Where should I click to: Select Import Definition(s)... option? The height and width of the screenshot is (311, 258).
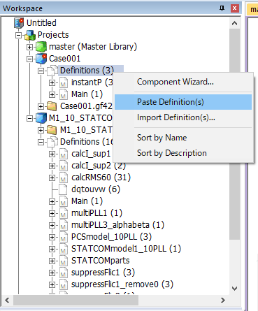click(x=176, y=117)
